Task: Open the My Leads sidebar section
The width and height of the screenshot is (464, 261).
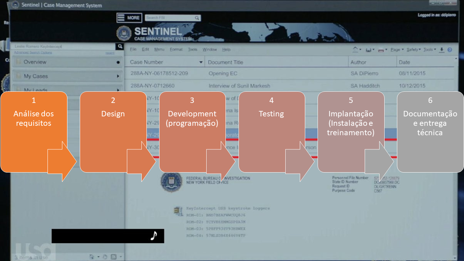Action: (x=68, y=88)
